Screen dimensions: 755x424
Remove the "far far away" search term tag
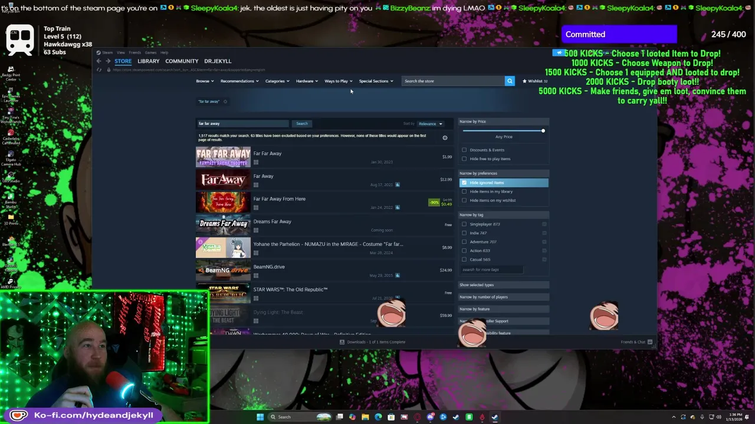pos(225,101)
